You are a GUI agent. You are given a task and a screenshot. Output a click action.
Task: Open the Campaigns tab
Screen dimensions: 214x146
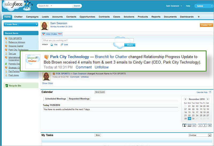pos(32,17)
